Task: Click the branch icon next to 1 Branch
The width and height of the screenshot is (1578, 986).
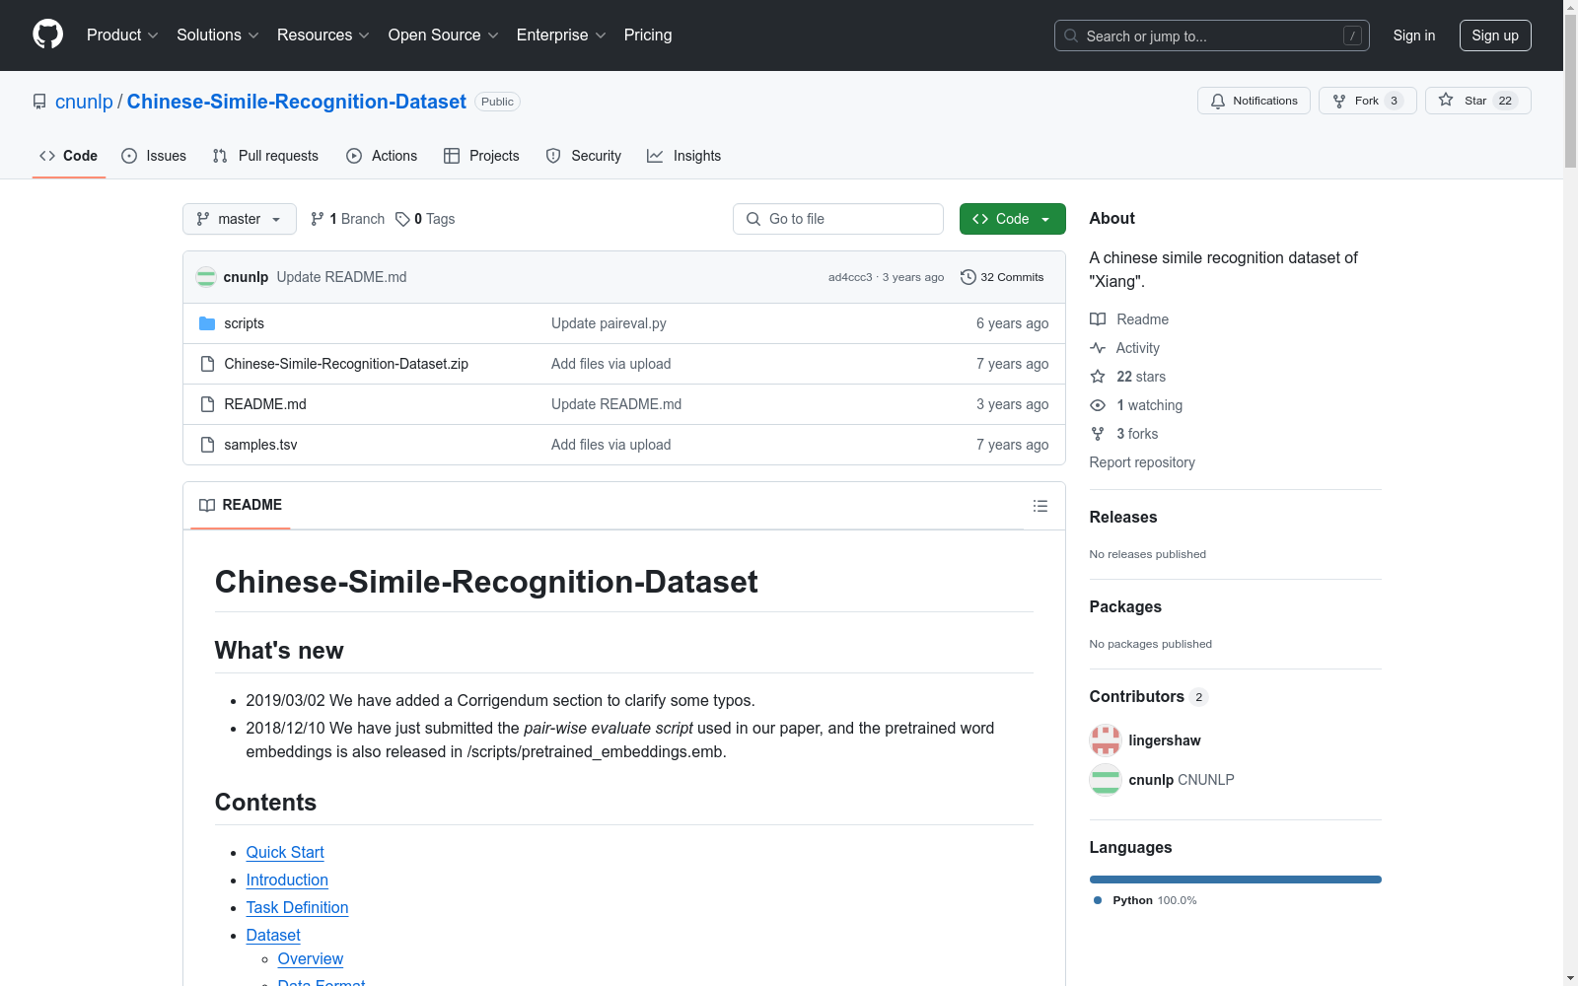Action: [x=318, y=219]
